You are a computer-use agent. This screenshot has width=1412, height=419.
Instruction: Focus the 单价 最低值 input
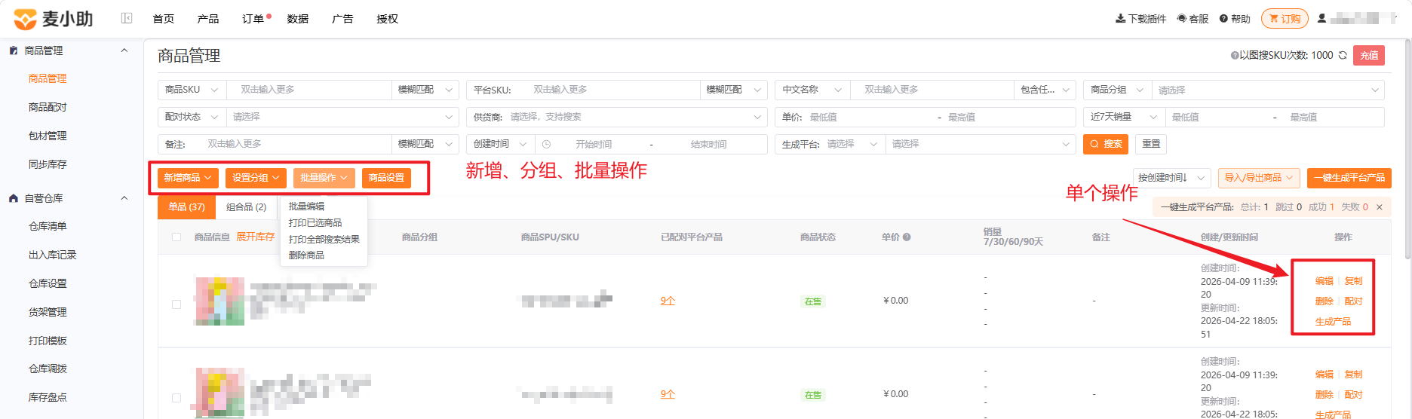click(x=869, y=117)
